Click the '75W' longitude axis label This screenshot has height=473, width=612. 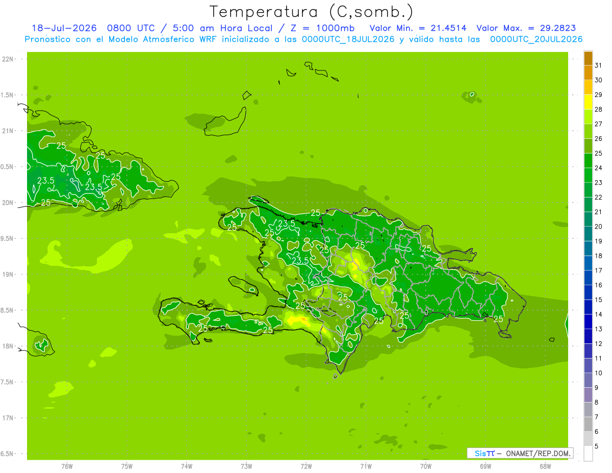(127, 466)
